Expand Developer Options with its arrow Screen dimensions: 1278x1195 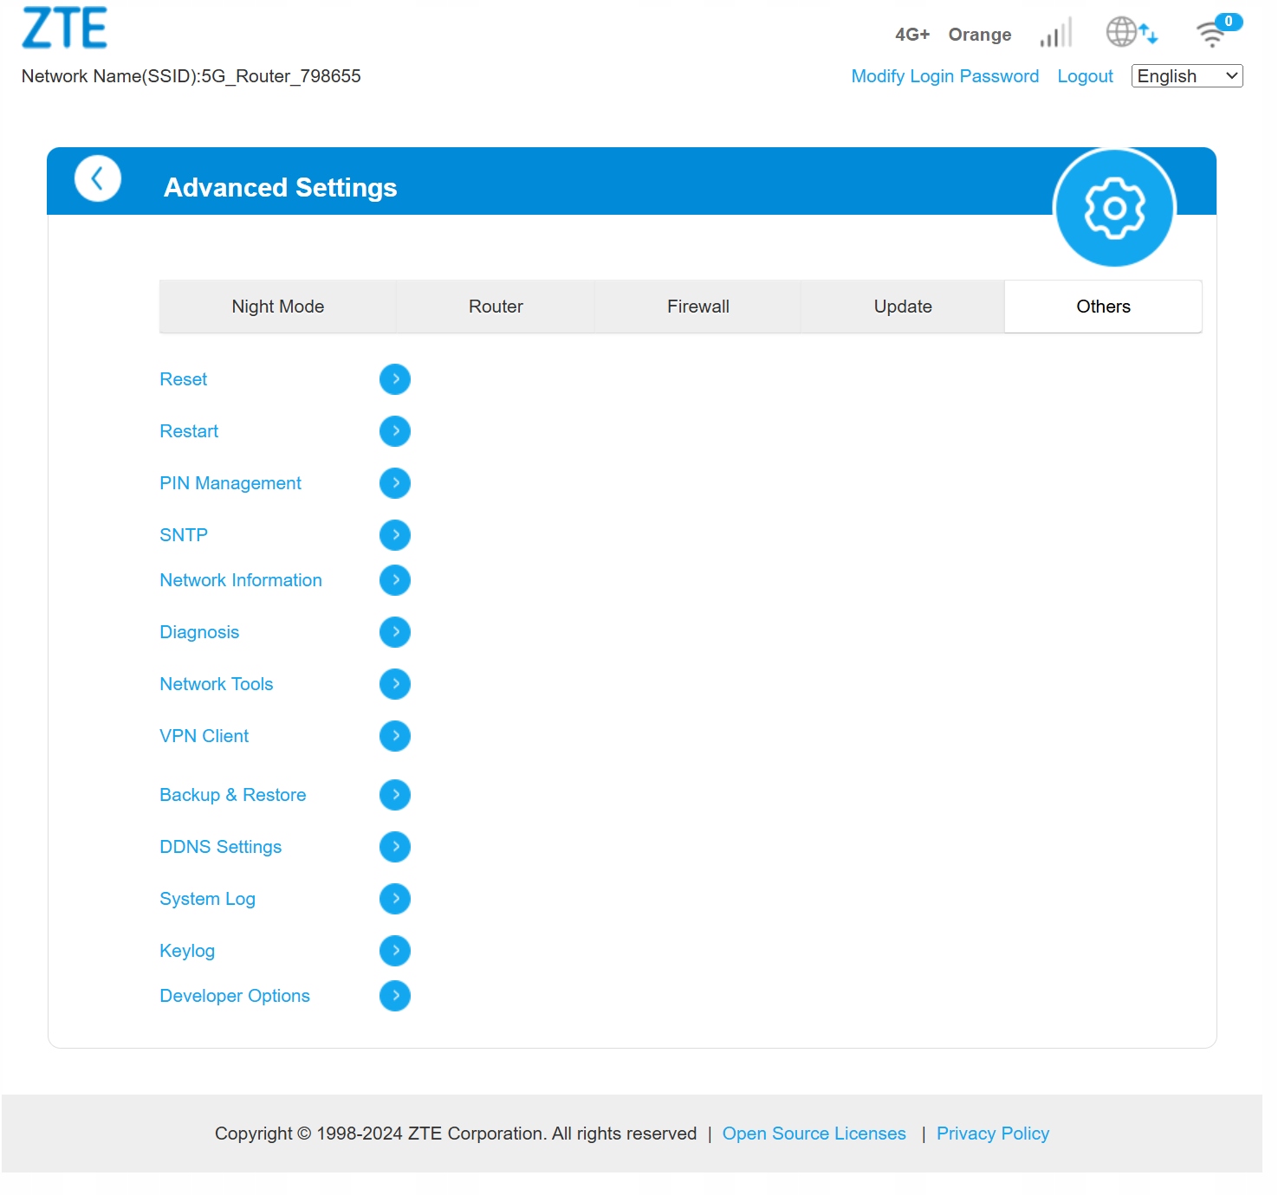pyautogui.click(x=395, y=996)
